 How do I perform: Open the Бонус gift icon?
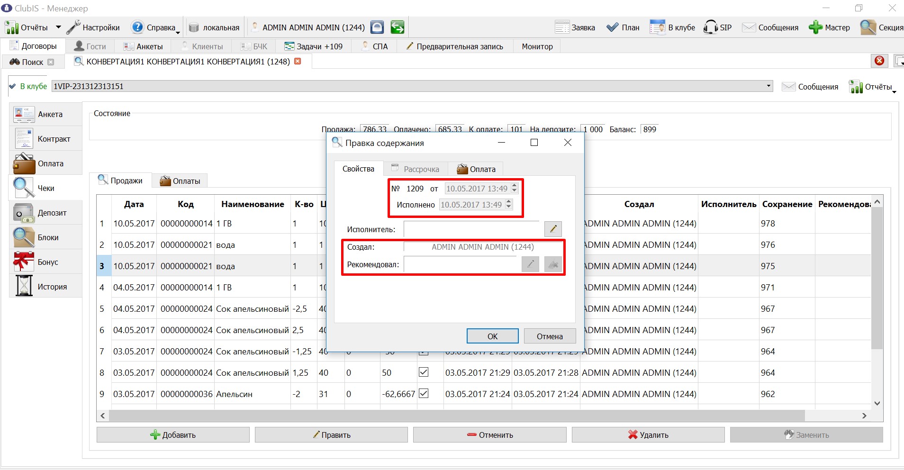tap(24, 262)
